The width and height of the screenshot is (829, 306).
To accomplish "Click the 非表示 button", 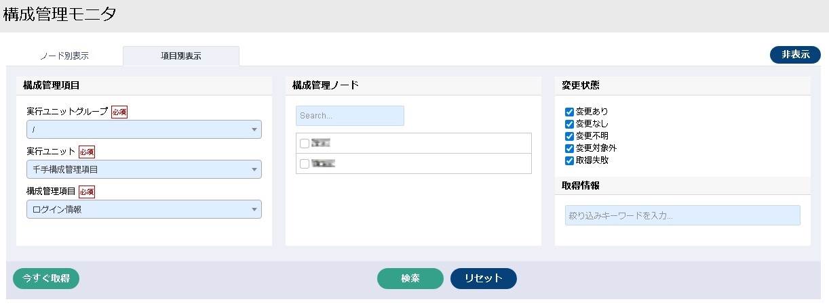I will pyautogui.click(x=795, y=55).
